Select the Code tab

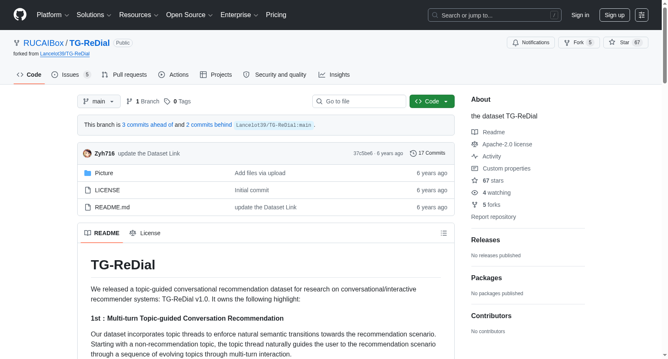(29, 75)
